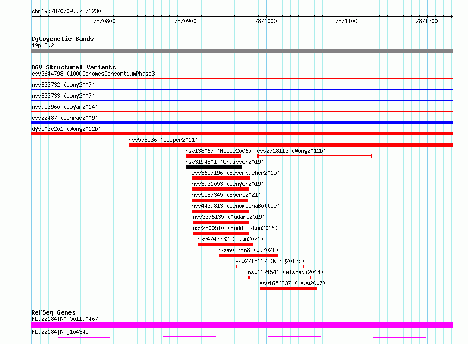Select the 19p13.2 band label
The width and height of the screenshot is (468, 344).
43,45
